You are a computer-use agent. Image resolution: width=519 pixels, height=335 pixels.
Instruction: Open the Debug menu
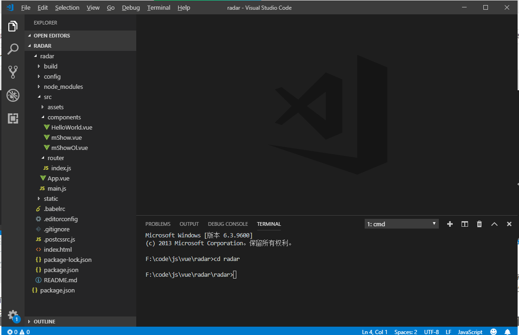[131, 7]
